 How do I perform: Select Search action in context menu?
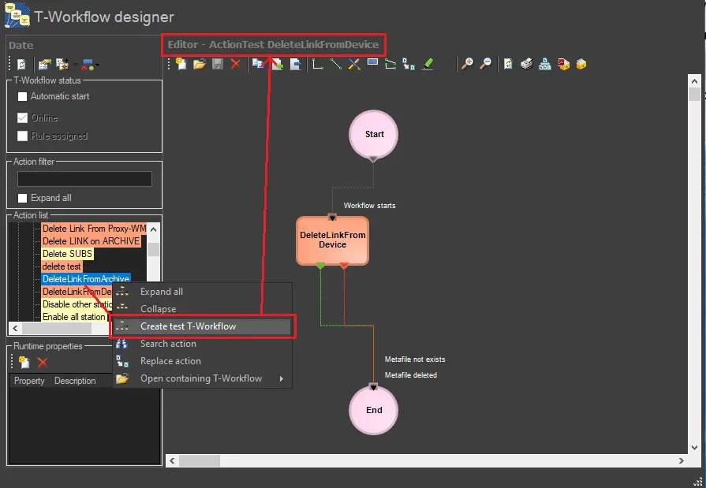pyautogui.click(x=168, y=344)
